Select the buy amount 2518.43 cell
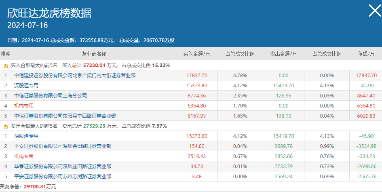The height and width of the screenshot is (192, 382). (197, 156)
